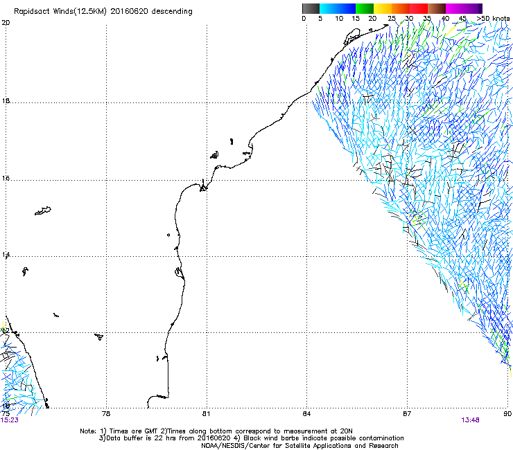The width and height of the screenshot is (513, 450).
Task: Select the orange 25-30 knots legend swatch
Action: pyautogui.click(x=401, y=8)
